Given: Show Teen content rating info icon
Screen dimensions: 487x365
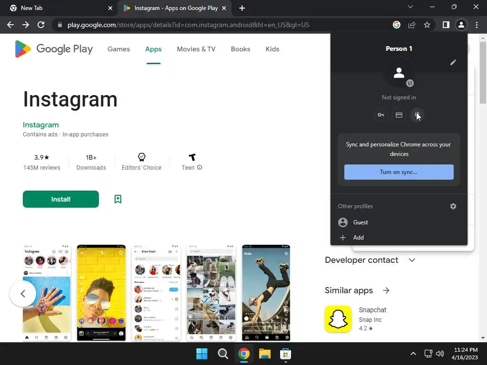Looking at the screenshot, I should tap(200, 167).
